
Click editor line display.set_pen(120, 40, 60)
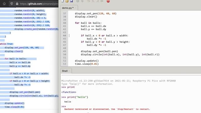(x=95, y=13)
